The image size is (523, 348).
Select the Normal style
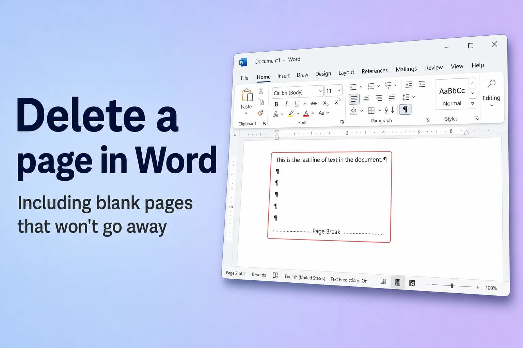click(x=452, y=95)
